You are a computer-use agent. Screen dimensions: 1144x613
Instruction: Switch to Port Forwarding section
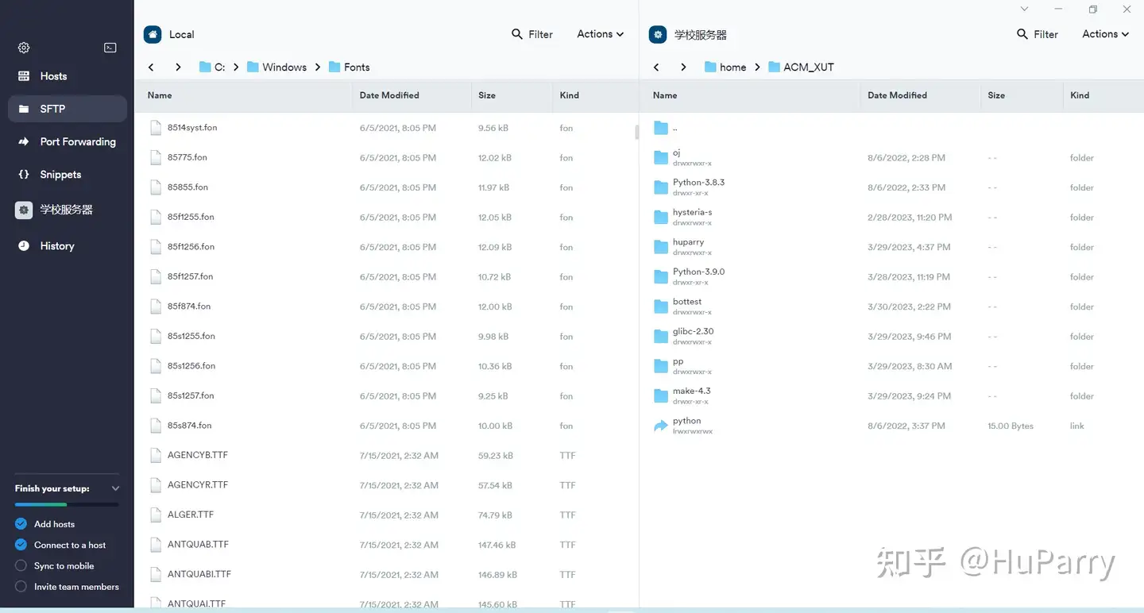(x=77, y=141)
